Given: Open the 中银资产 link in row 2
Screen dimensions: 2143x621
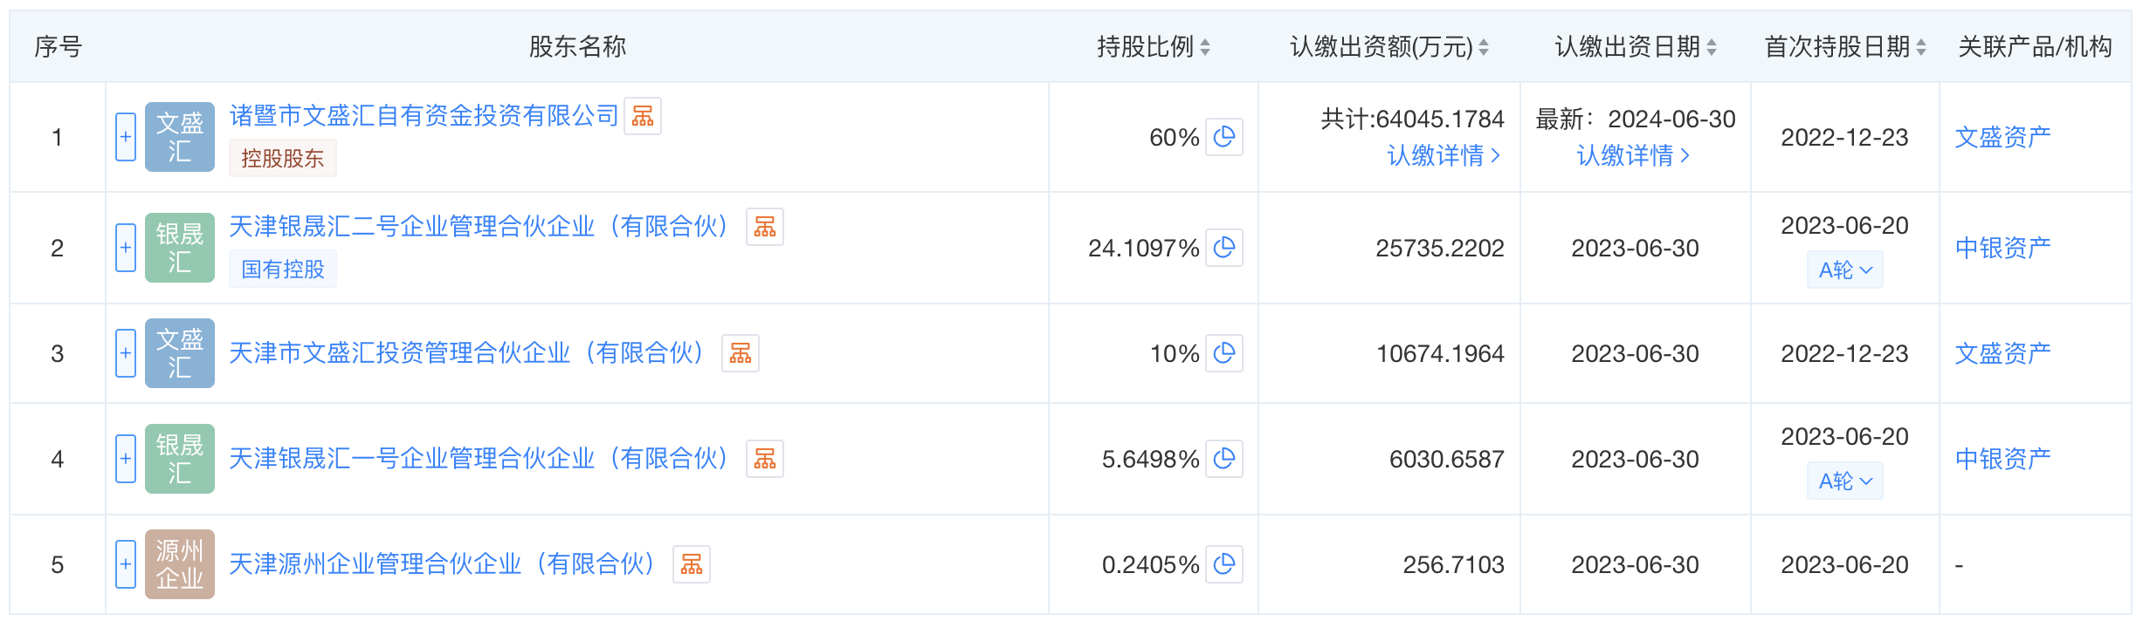Looking at the screenshot, I should coord(2002,248).
